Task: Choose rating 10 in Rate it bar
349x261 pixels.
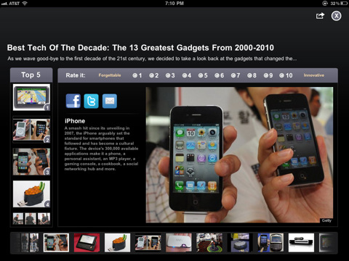Action: 286,75
